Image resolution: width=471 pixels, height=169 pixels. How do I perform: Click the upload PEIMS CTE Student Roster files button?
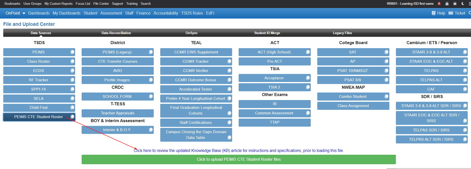pos(239,159)
